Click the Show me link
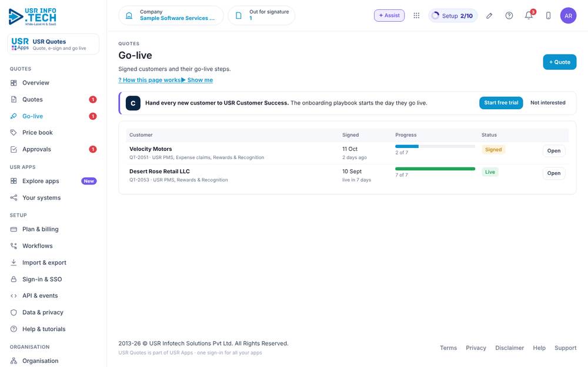This screenshot has width=588, height=367. [197, 80]
